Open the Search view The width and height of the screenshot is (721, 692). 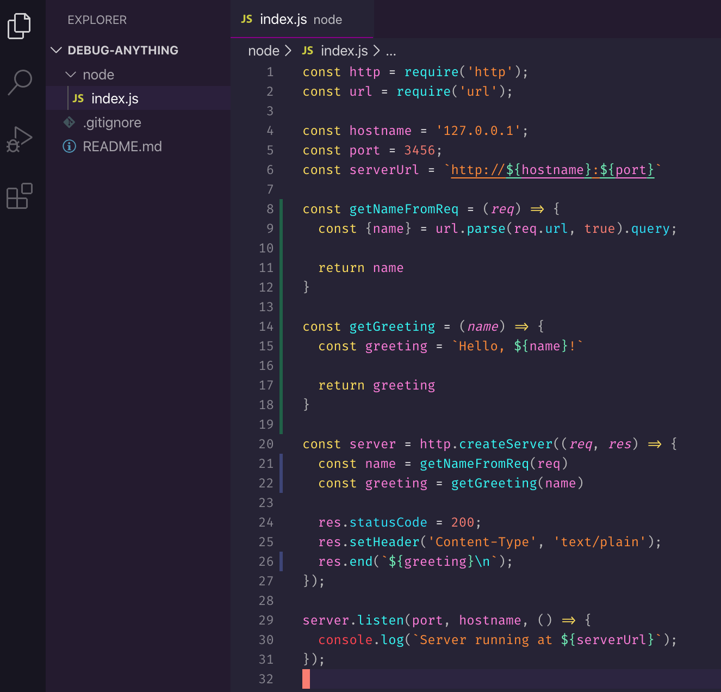[x=19, y=82]
